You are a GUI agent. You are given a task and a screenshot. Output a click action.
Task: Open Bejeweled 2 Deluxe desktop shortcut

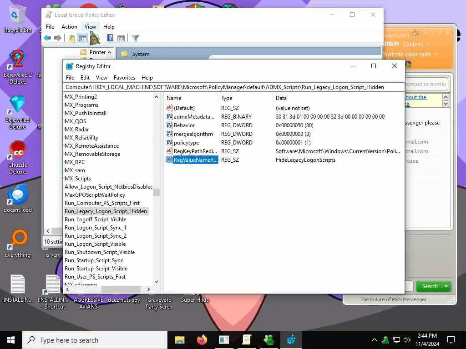click(x=18, y=67)
